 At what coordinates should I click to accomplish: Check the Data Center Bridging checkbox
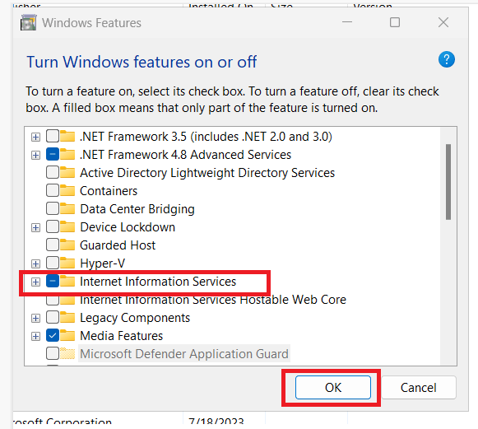(53, 208)
